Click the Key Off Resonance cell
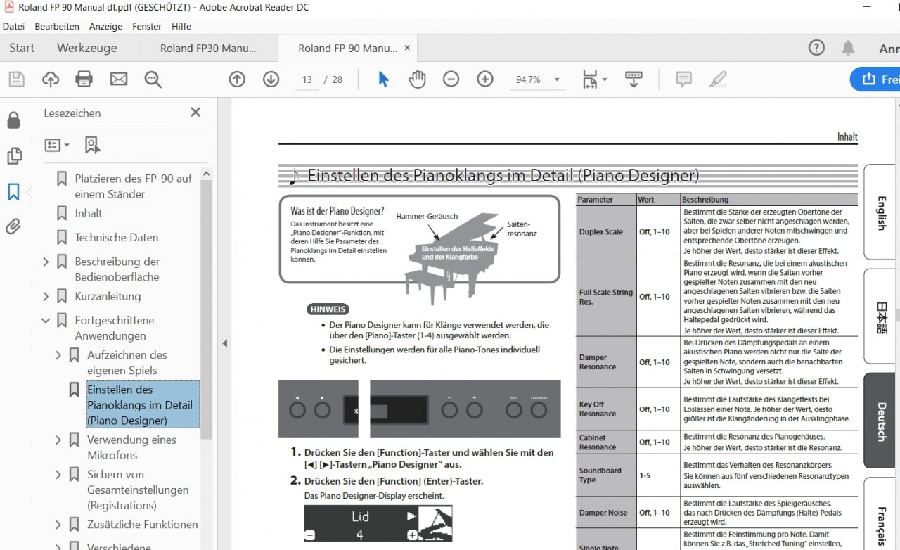Image resolution: width=900 pixels, height=550 pixels. click(x=605, y=409)
